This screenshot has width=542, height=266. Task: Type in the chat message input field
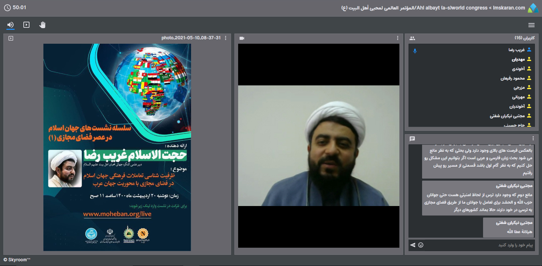481,245
